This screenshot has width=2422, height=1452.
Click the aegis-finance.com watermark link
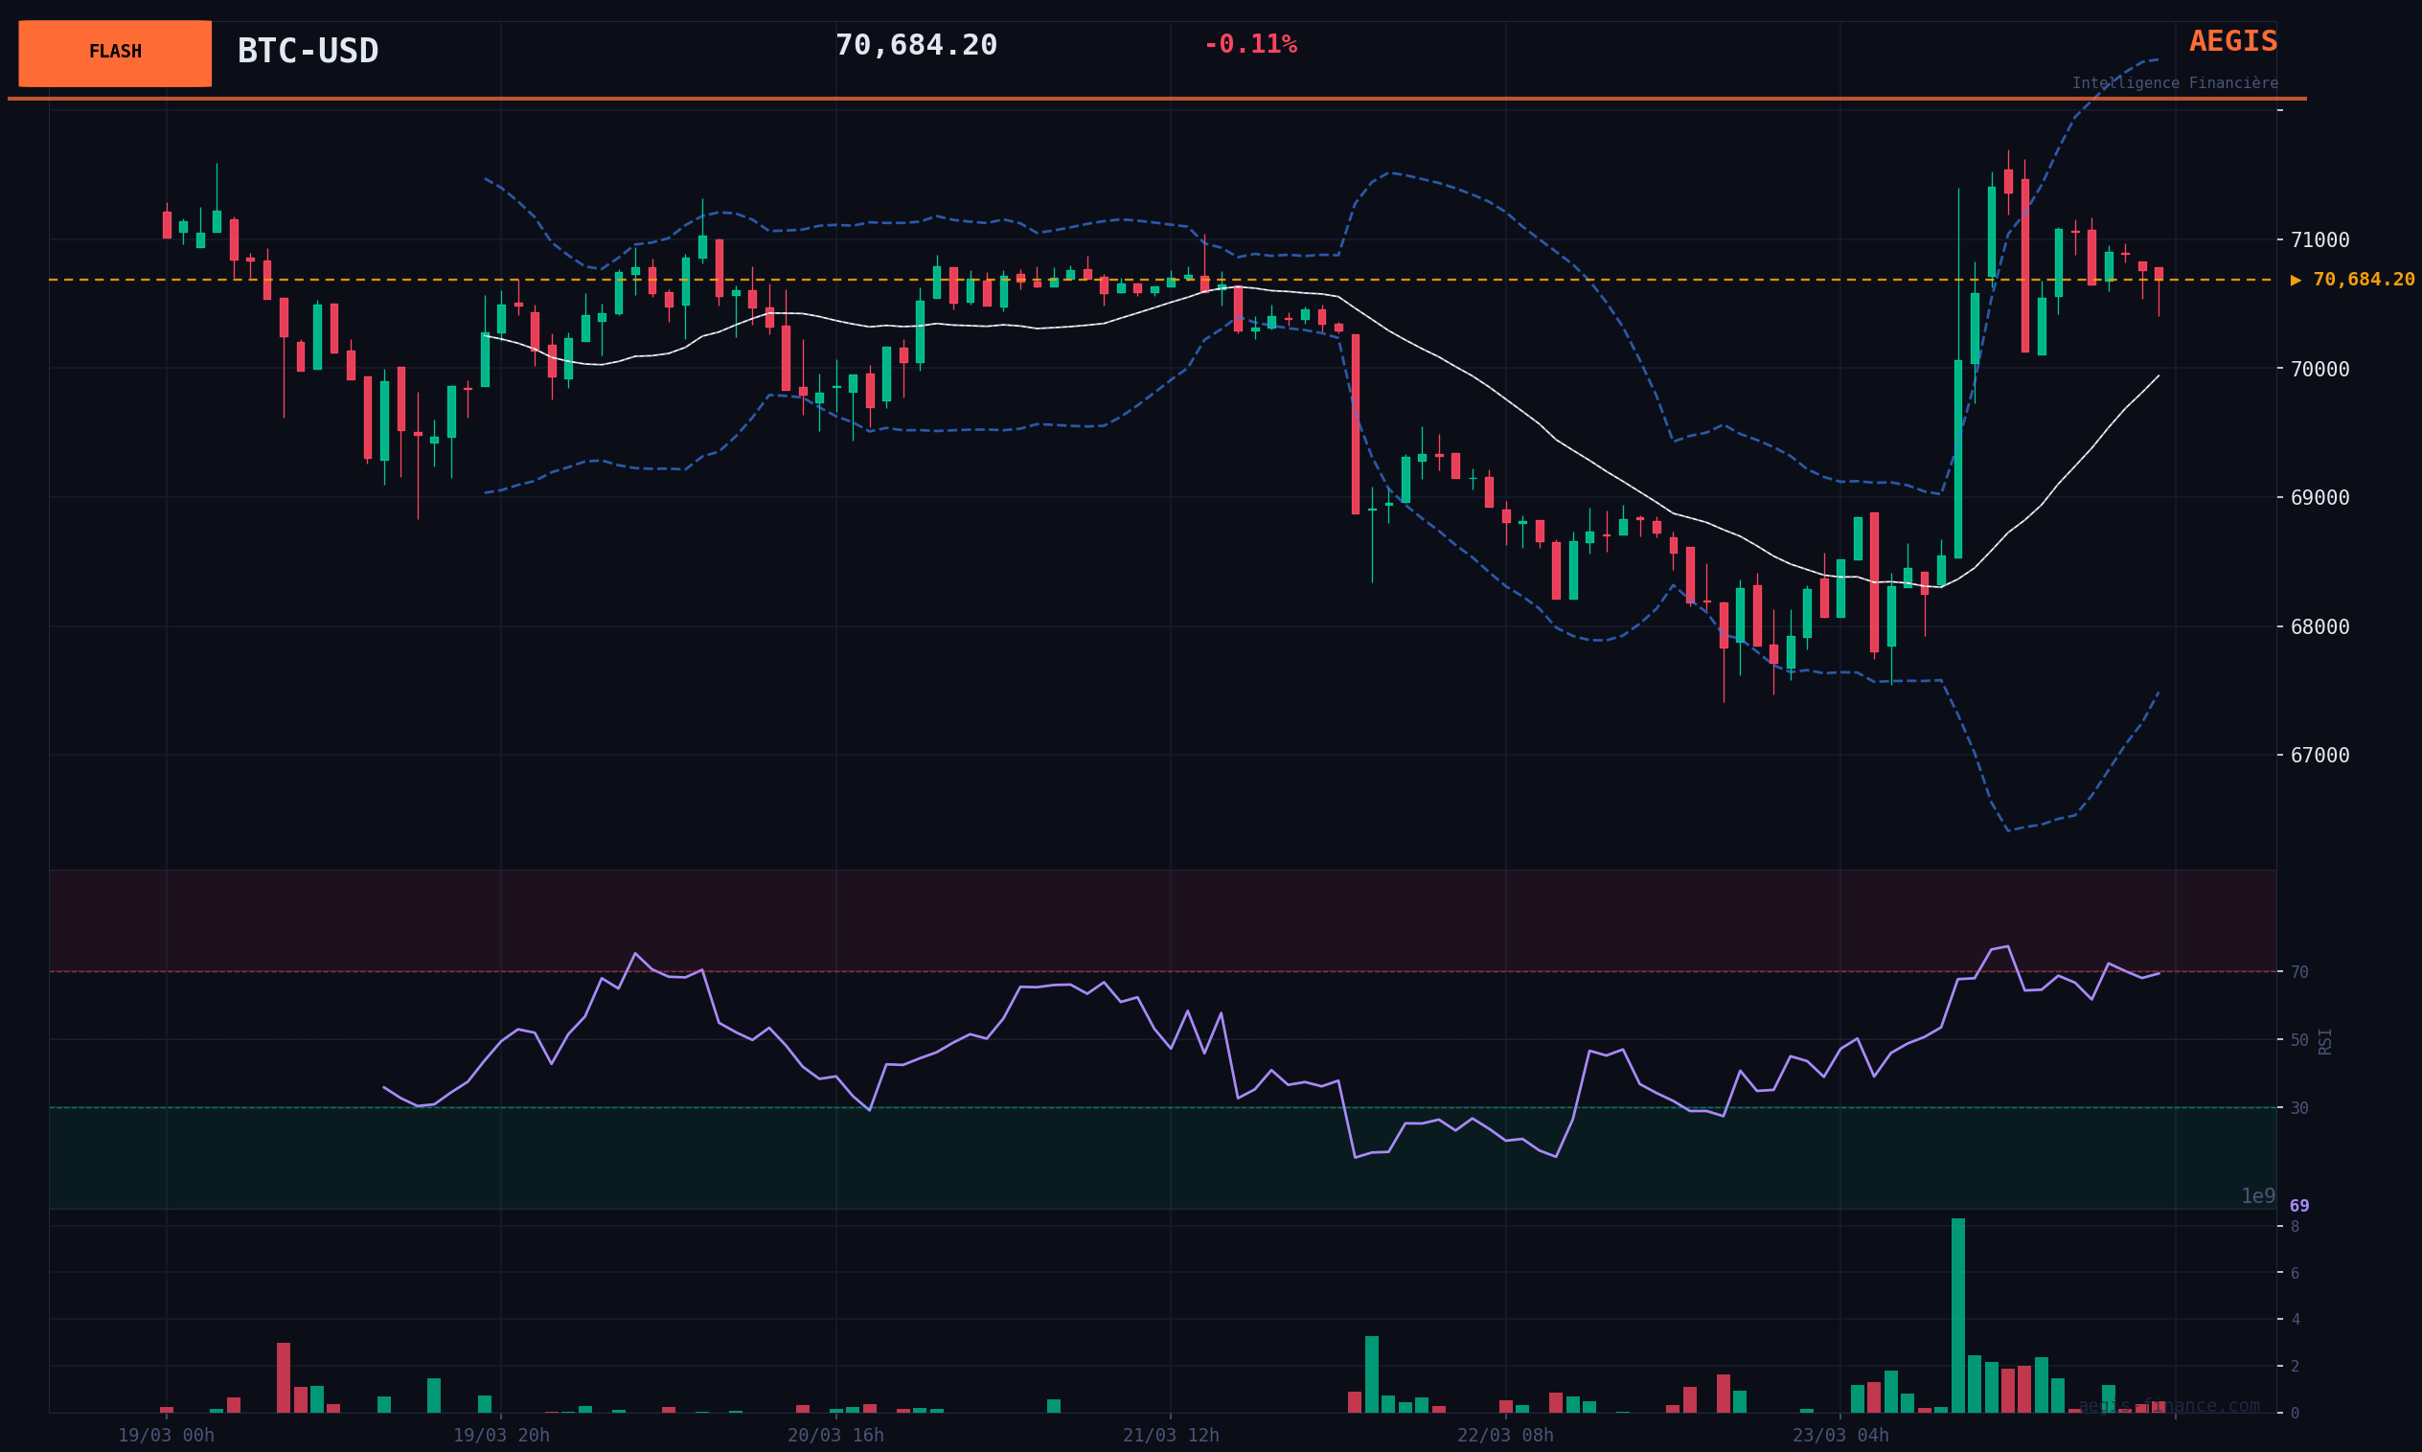point(2168,1406)
